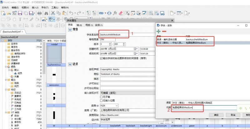Viewport: 250px width, 129px height.
Task: Open a font file from disk
Action: (x=9, y=13)
